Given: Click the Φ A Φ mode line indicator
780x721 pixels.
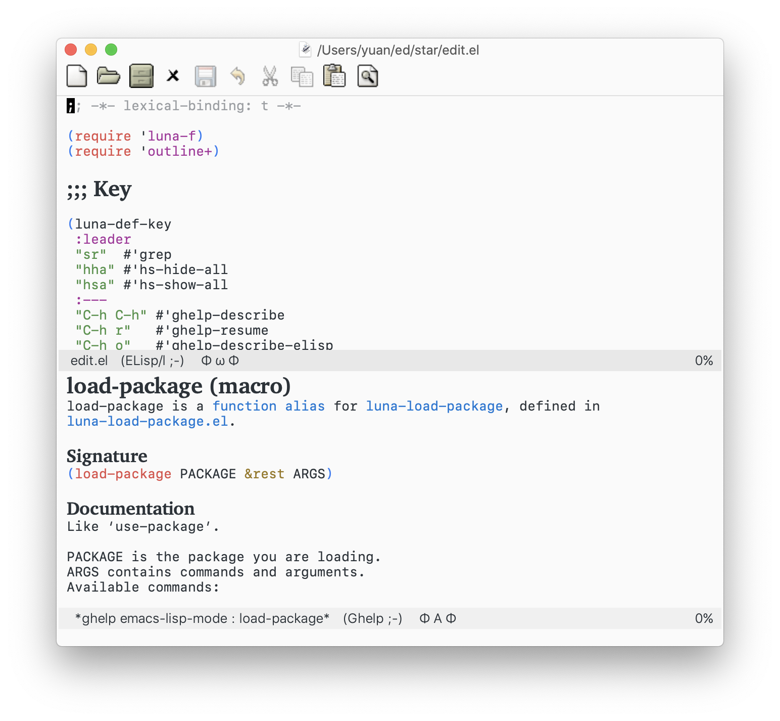Looking at the screenshot, I should point(438,618).
